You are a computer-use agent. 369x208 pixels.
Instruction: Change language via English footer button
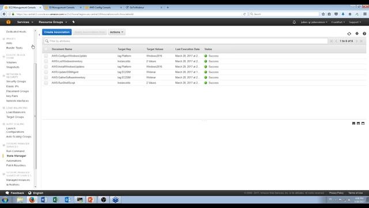(36, 193)
